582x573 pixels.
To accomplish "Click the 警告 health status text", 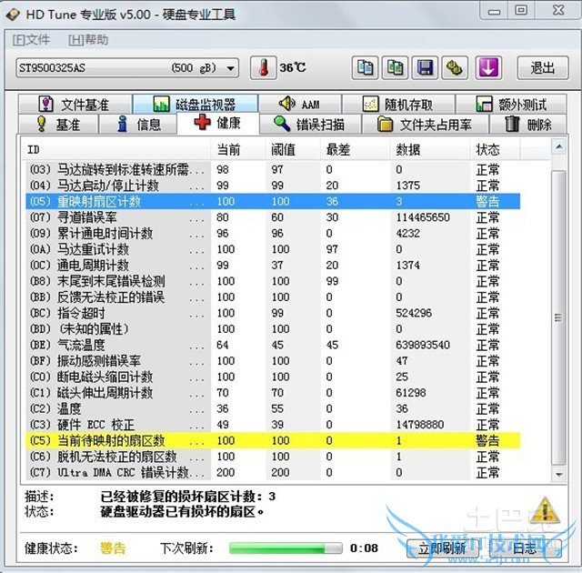I will coord(113,548).
